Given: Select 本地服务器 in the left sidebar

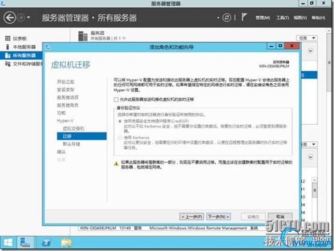Looking at the screenshot, I should [x=24, y=47].
